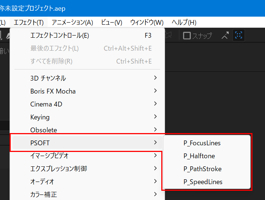The height and width of the screenshot is (200, 265).
Task: Open the ビュー(V) menu
Action: pos(111,22)
